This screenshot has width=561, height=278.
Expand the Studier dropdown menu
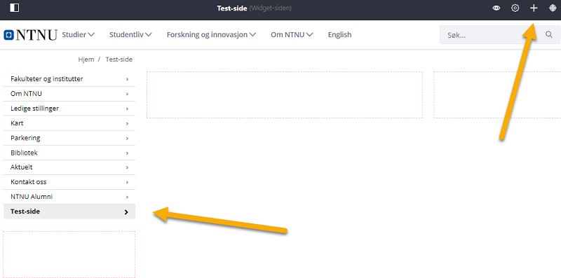tap(79, 34)
